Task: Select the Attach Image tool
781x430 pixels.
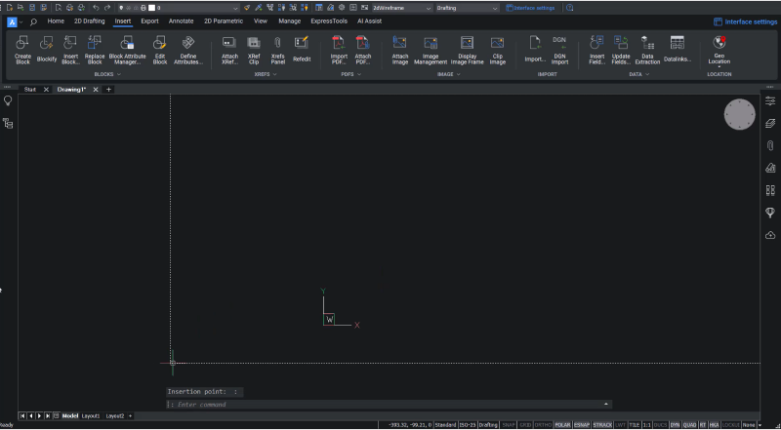Action: [x=400, y=50]
